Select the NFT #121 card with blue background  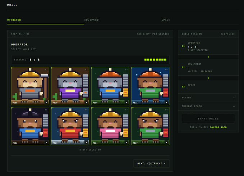click(150, 86)
